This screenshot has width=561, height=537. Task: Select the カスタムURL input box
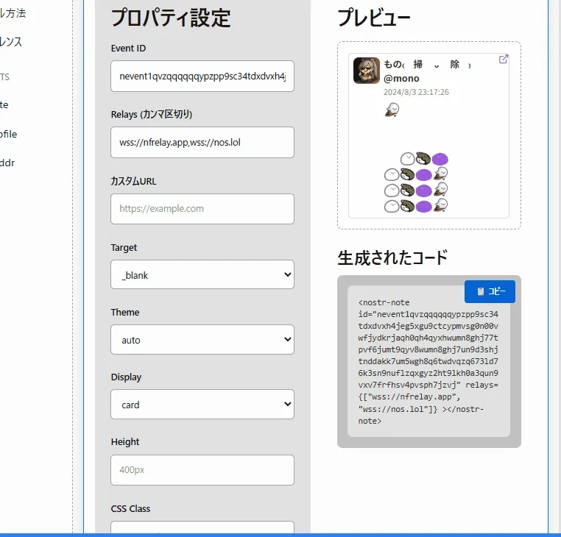(x=202, y=209)
